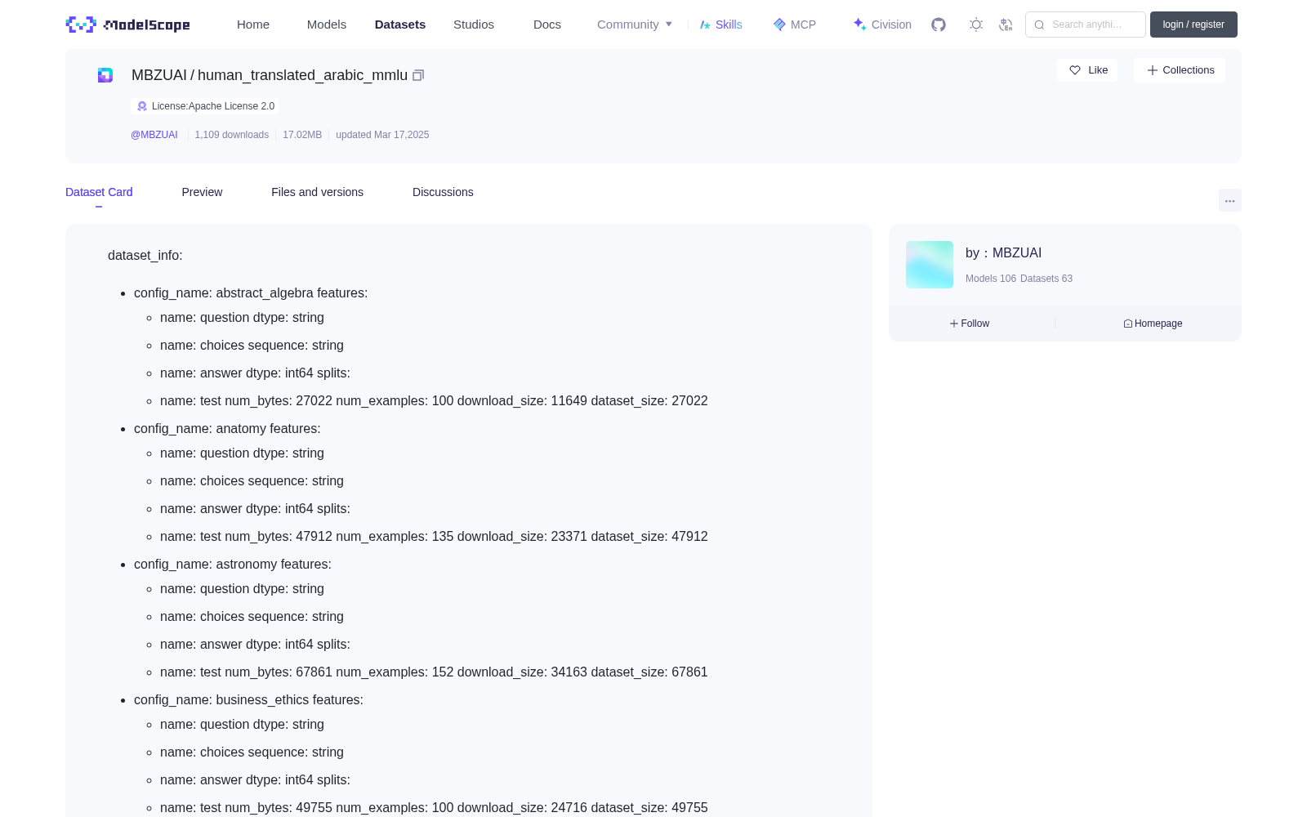Click 'config_name: business_ethics features:' line
This screenshot has width=1307, height=817.
[x=248, y=700]
